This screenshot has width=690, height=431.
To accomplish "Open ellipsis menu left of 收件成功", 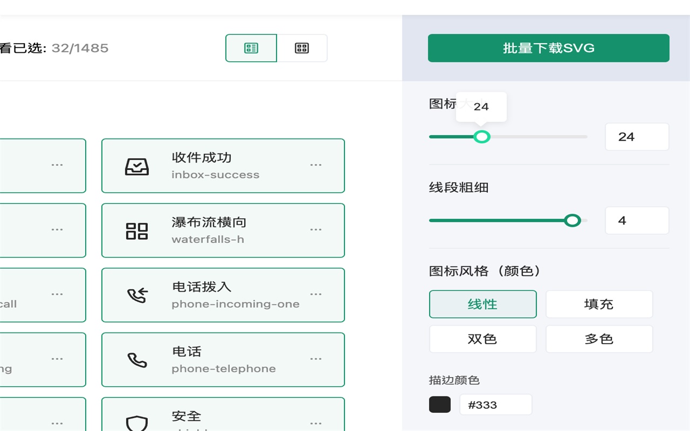I will 57,165.
